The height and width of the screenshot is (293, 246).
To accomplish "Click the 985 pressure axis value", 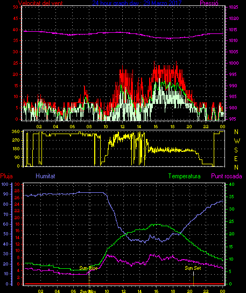I will [233, 96].
